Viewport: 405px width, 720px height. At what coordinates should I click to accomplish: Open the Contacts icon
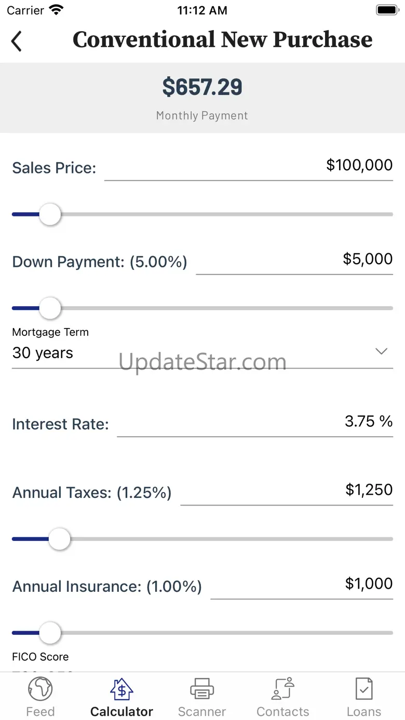pos(283,690)
